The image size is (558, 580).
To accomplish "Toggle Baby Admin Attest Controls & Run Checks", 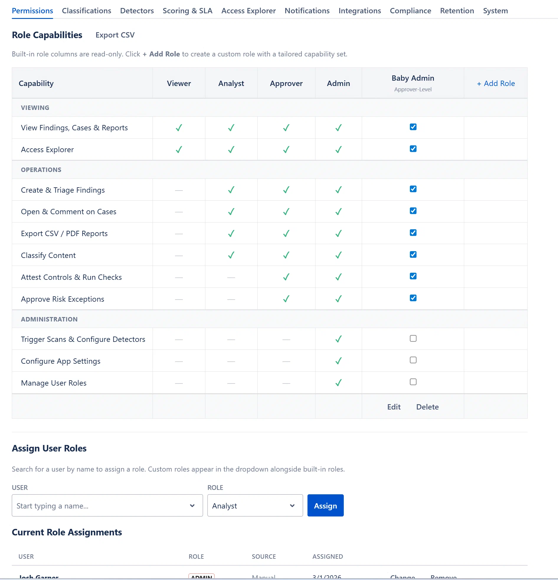I will tap(413, 276).
